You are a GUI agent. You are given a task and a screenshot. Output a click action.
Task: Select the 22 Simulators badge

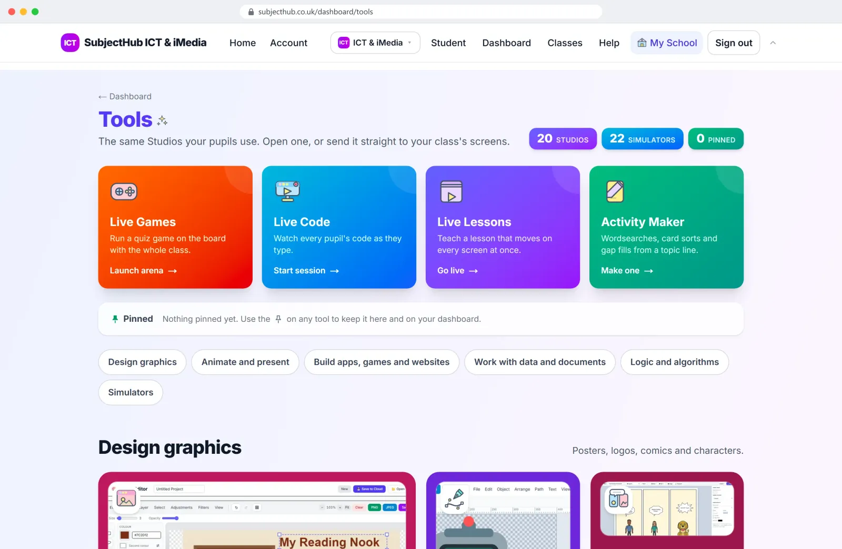point(643,139)
